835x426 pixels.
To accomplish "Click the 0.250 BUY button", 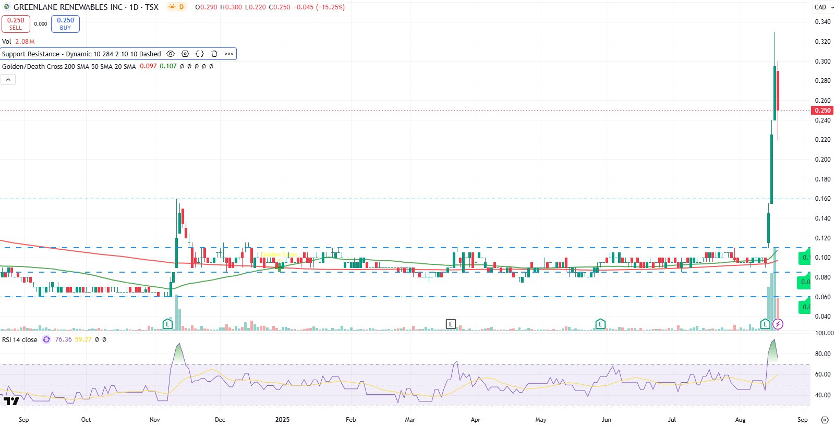I will pyautogui.click(x=65, y=24).
